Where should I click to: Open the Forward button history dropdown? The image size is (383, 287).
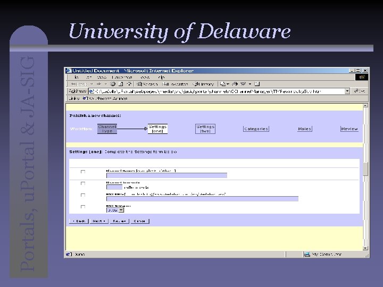[106, 84]
